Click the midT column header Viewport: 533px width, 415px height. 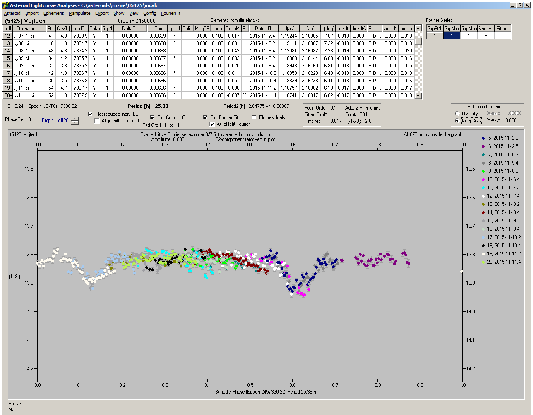(x=80, y=29)
